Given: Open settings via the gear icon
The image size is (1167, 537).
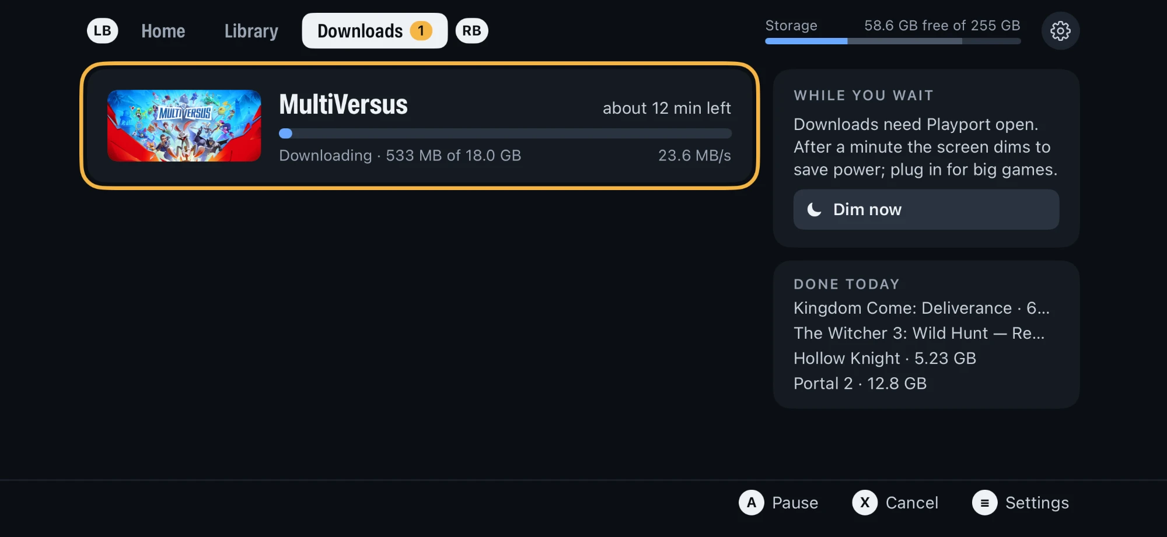Looking at the screenshot, I should pyautogui.click(x=1060, y=31).
